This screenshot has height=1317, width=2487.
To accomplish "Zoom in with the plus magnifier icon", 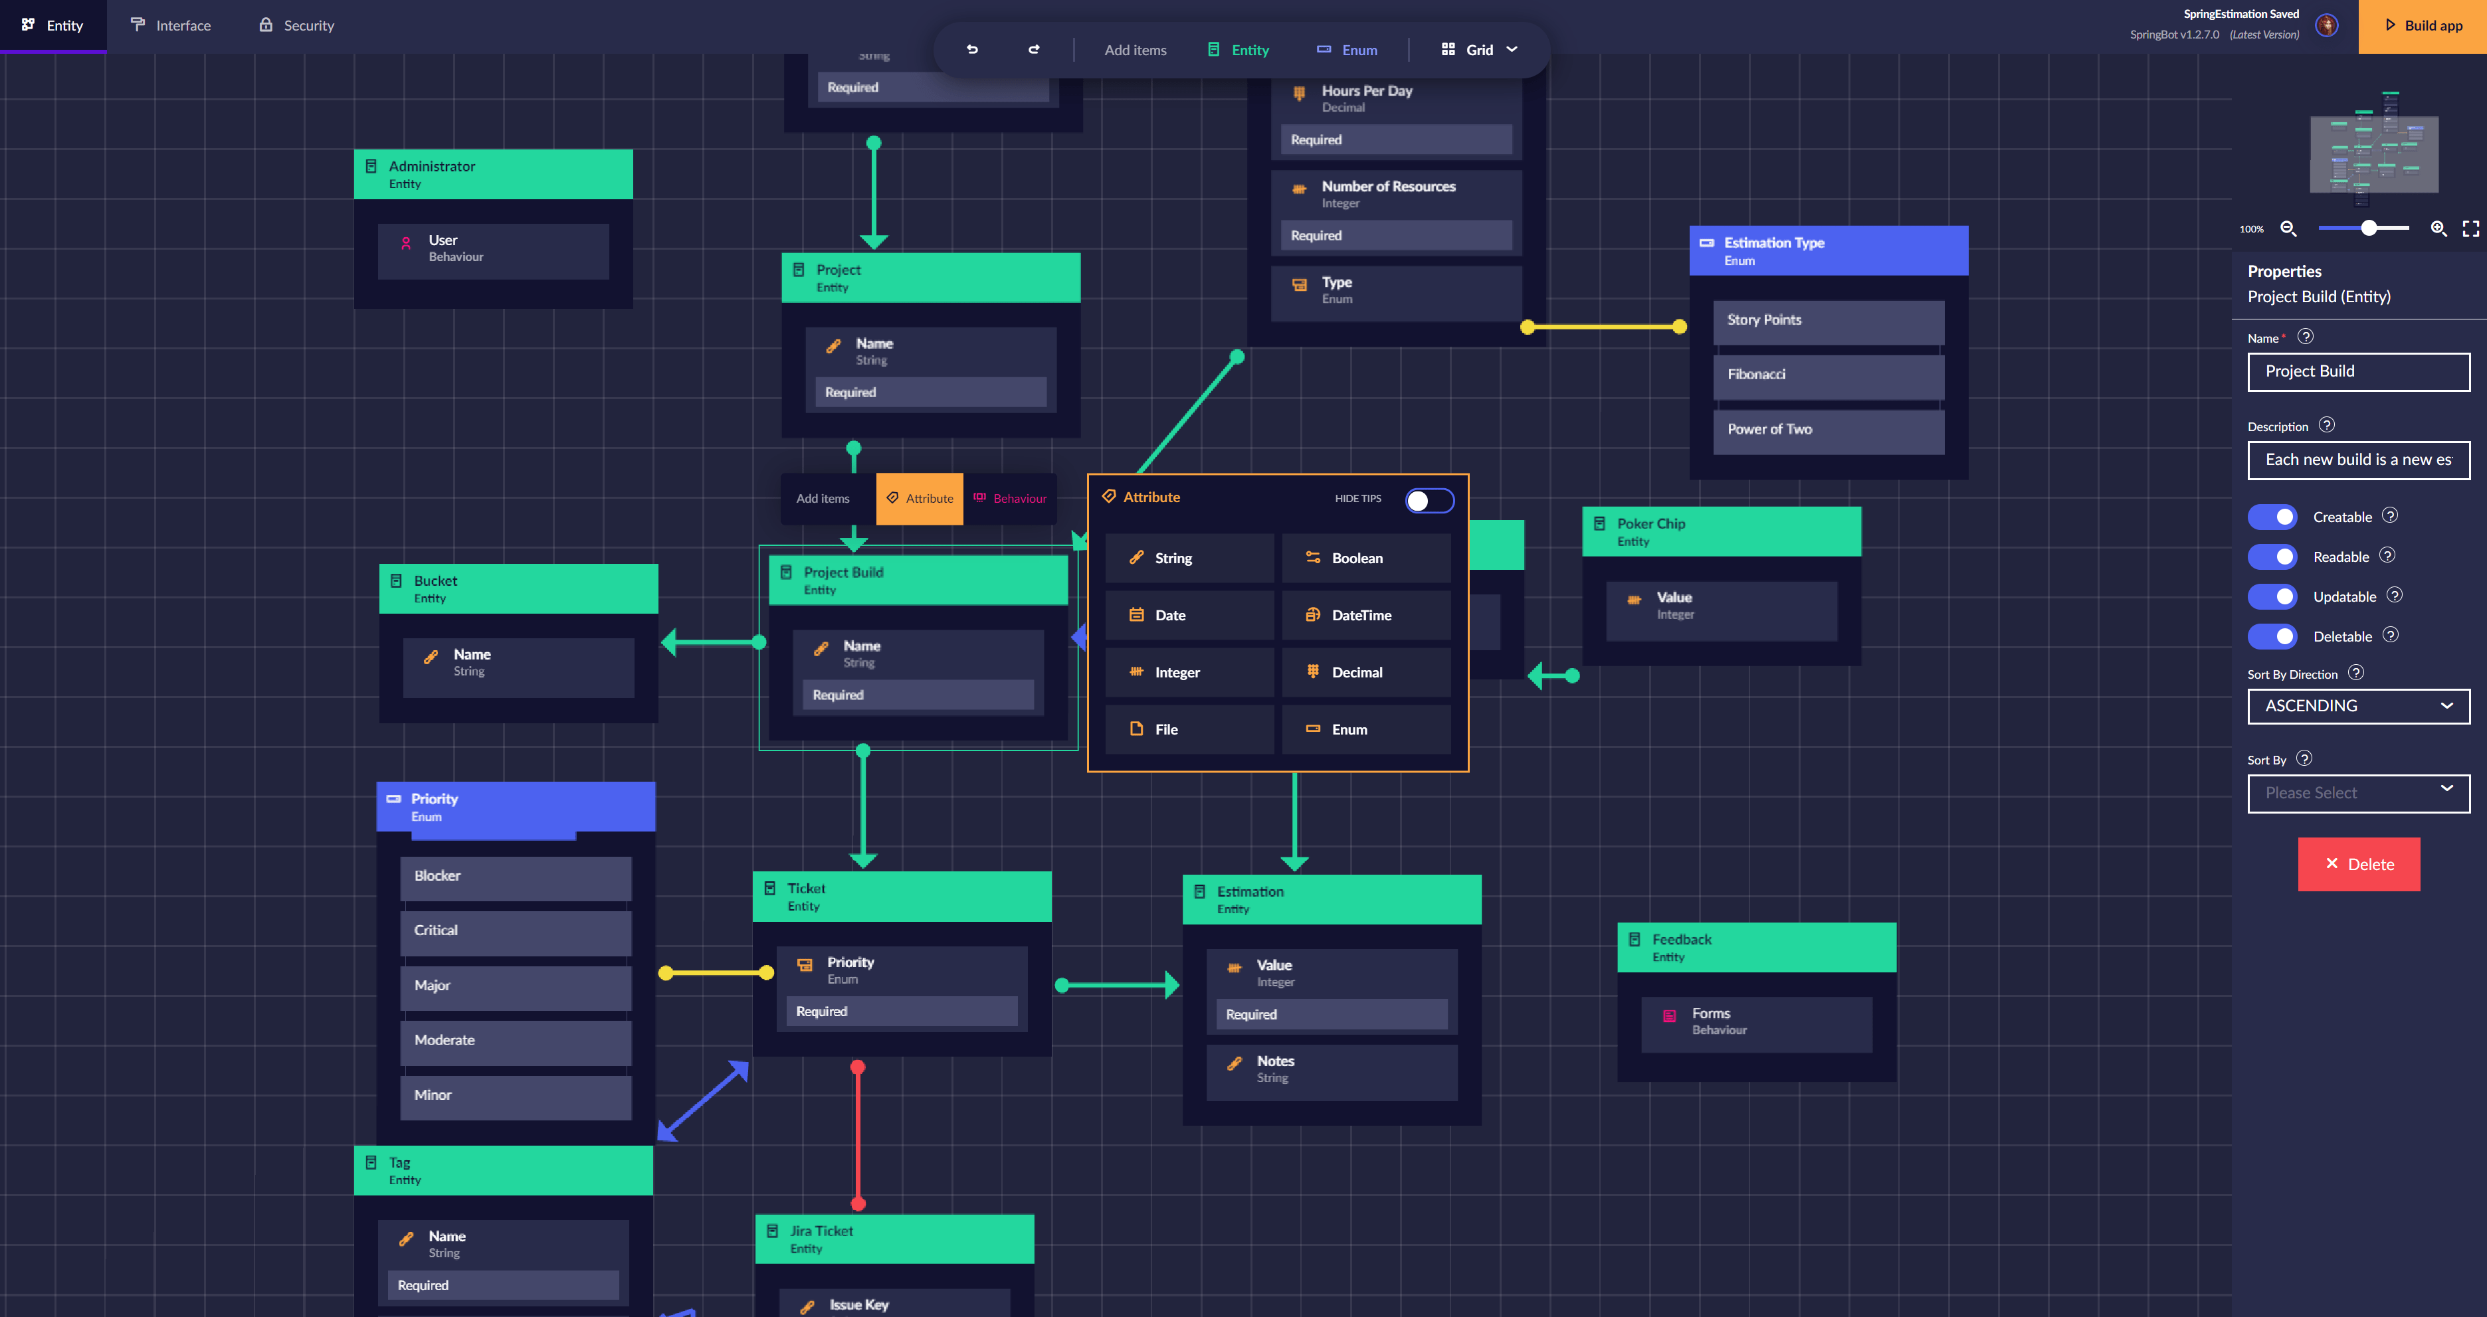I will pos(2438,228).
